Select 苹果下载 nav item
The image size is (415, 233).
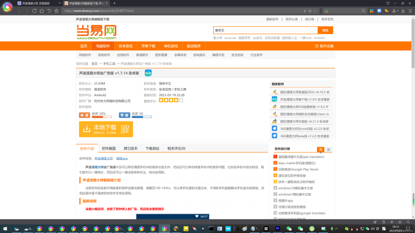pyautogui.click(x=148, y=46)
